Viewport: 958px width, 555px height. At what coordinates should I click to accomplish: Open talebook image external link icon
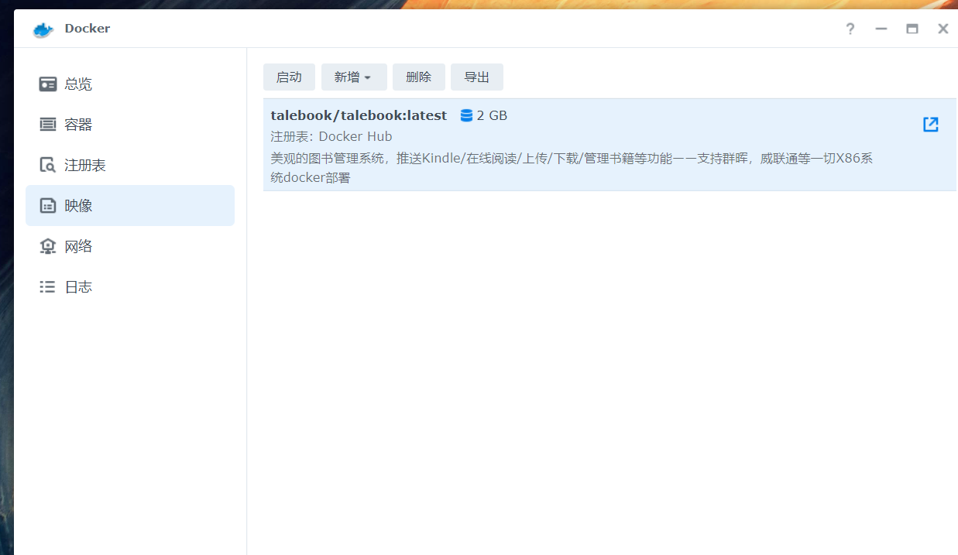click(931, 125)
